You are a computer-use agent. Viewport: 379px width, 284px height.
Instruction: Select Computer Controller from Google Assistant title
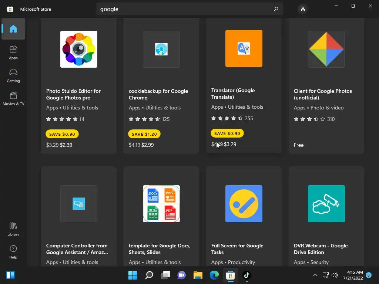point(77,249)
